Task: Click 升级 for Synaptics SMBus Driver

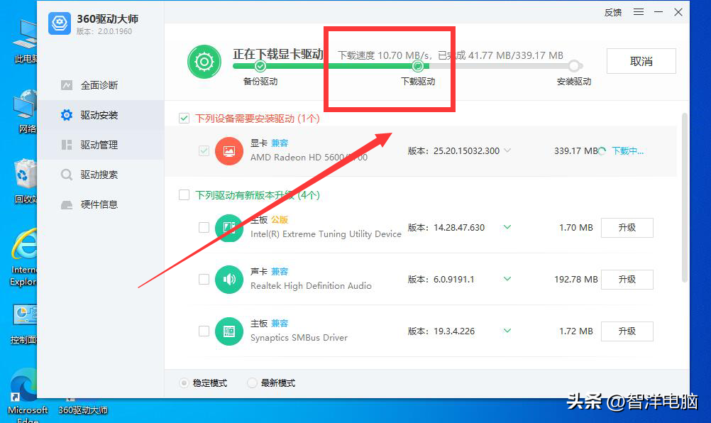Action: [x=627, y=331]
